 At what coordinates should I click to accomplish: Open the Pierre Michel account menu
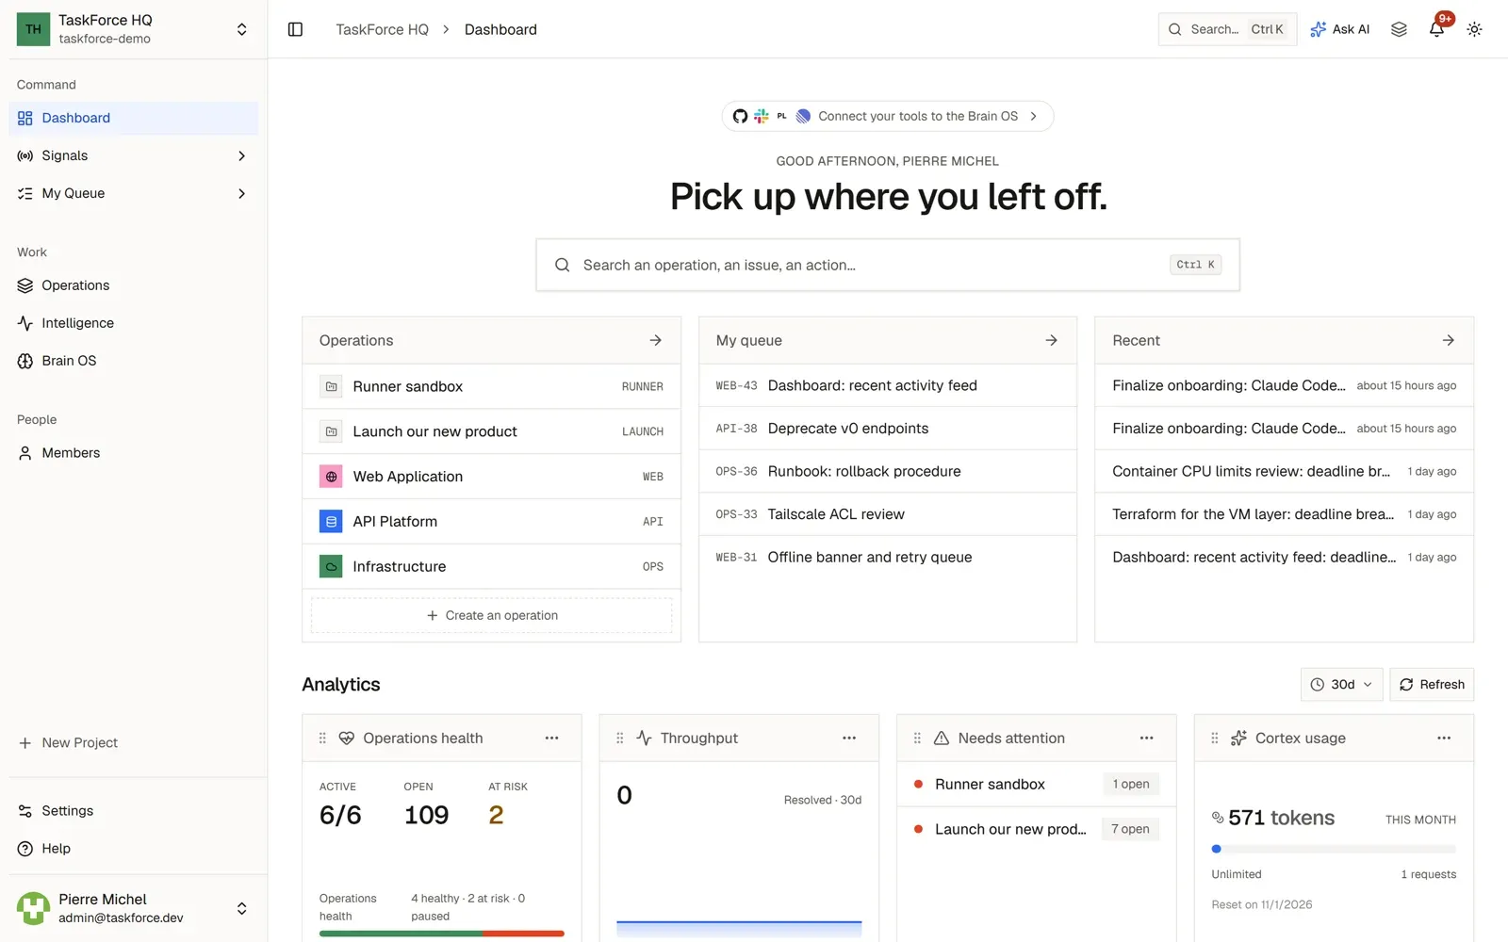[134, 908]
